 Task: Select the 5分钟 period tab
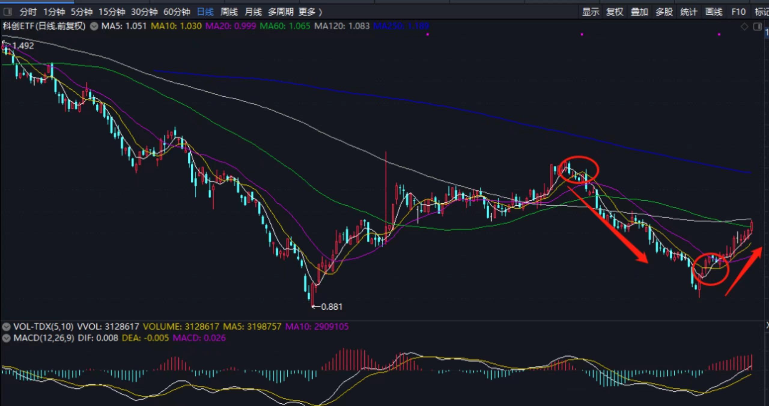coord(81,12)
